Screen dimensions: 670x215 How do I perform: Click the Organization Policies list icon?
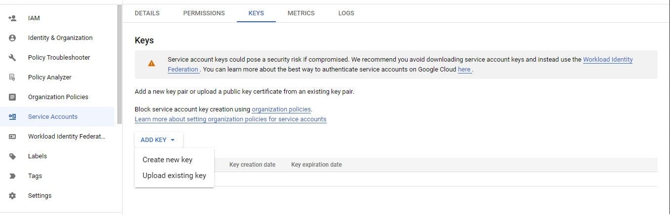(x=12, y=97)
